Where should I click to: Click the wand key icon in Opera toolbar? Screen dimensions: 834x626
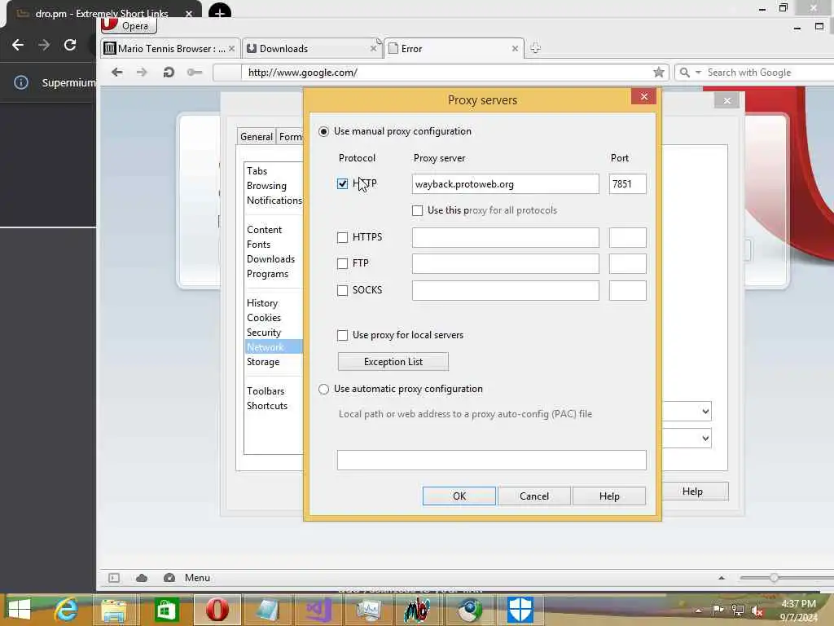(194, 72)
